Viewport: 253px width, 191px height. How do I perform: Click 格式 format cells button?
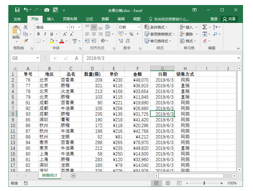click(188, 41)
